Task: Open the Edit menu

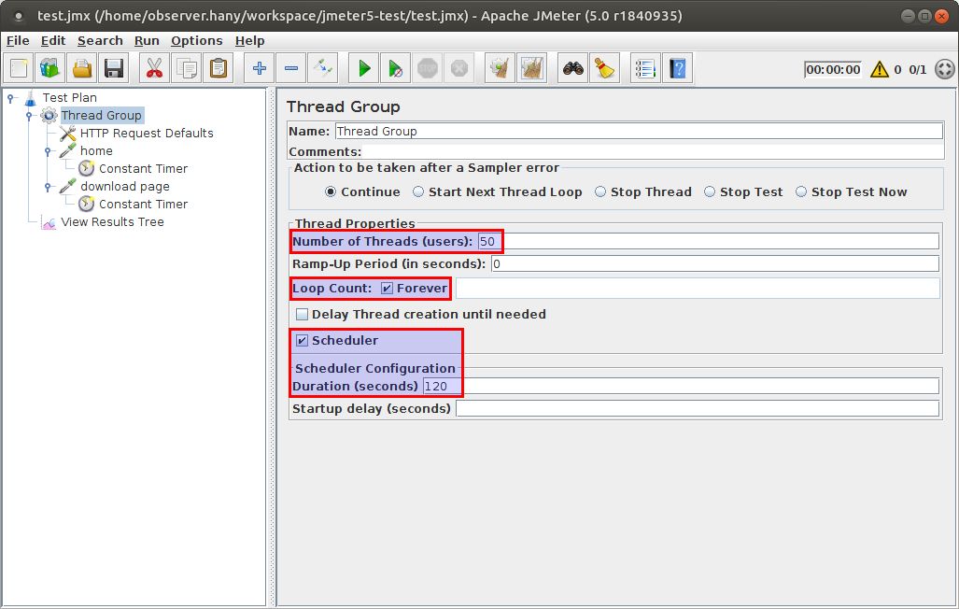Action: pyautogui.click(x=53, y=40)
